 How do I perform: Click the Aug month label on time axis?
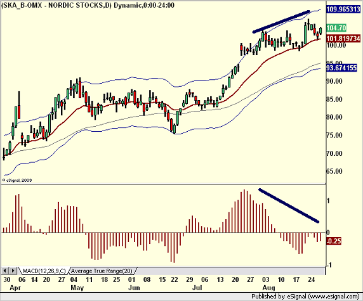click(x=268, y=288)
